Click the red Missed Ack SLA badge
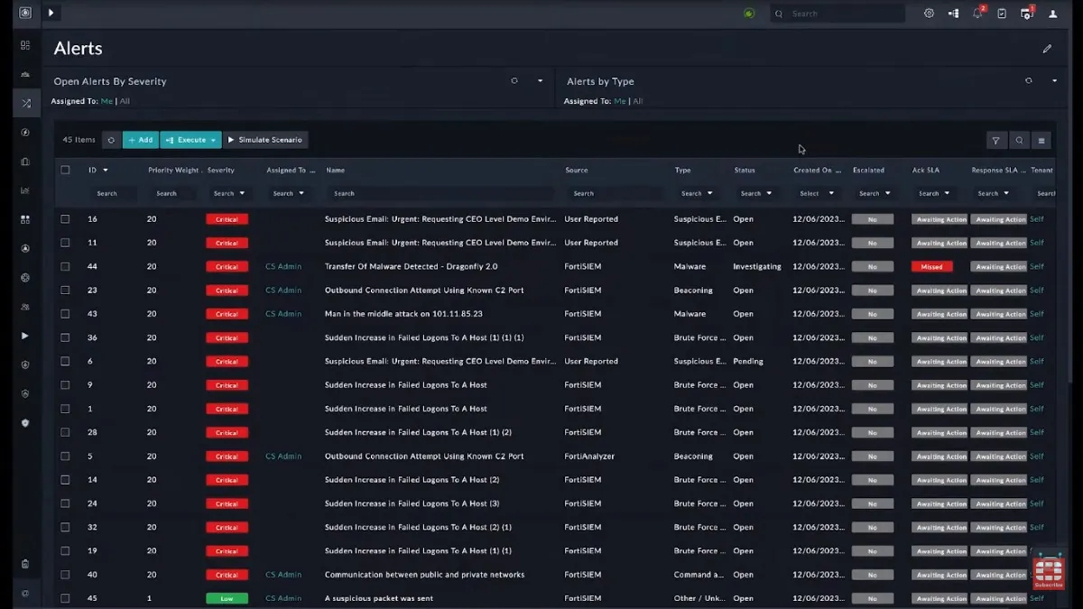The image size is (1083, 609). tap(931, 266)
